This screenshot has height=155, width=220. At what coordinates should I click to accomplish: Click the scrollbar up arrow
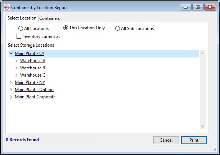(x=202, y=53)
